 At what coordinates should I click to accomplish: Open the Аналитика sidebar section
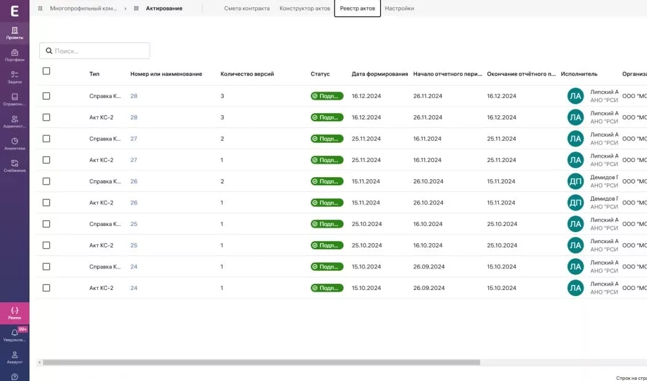15,143
